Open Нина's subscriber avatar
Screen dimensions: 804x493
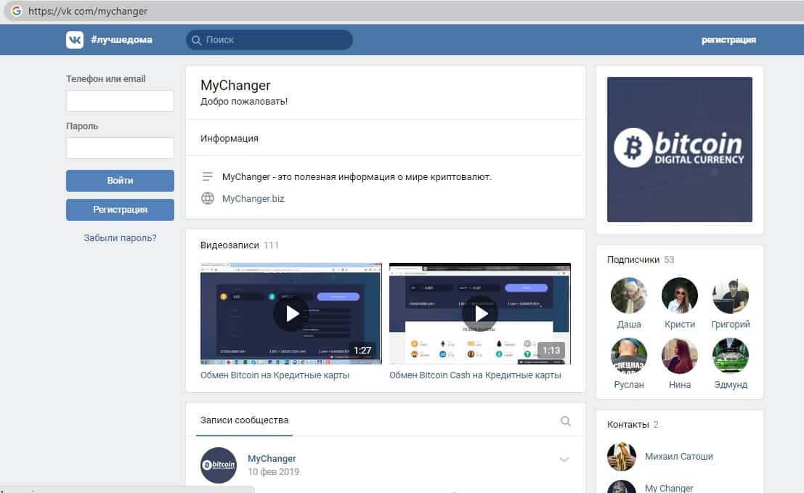tap(679, 356)
